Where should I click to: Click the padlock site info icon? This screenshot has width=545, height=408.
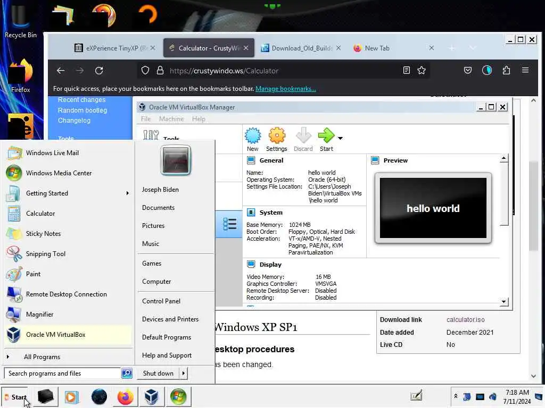tap(160, 71)
